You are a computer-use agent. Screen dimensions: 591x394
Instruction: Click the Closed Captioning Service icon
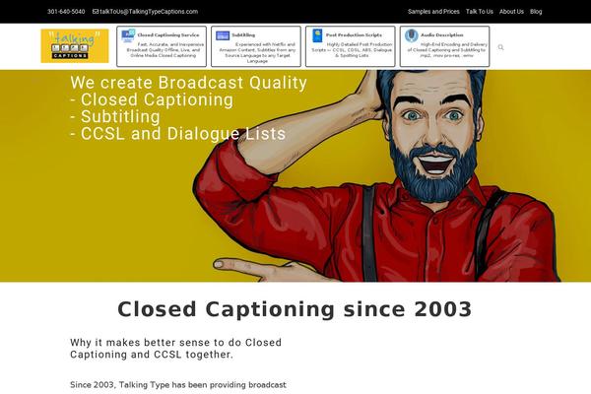(x=128, y=35)
